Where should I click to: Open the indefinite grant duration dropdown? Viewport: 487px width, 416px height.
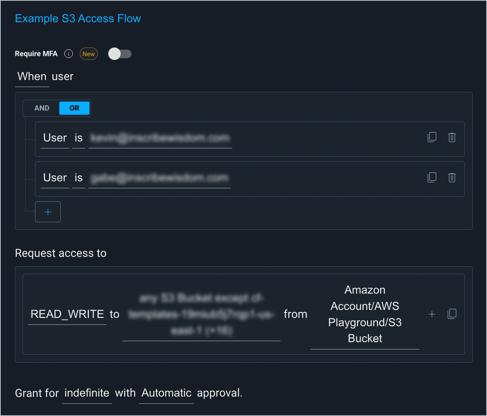[87, 393]
